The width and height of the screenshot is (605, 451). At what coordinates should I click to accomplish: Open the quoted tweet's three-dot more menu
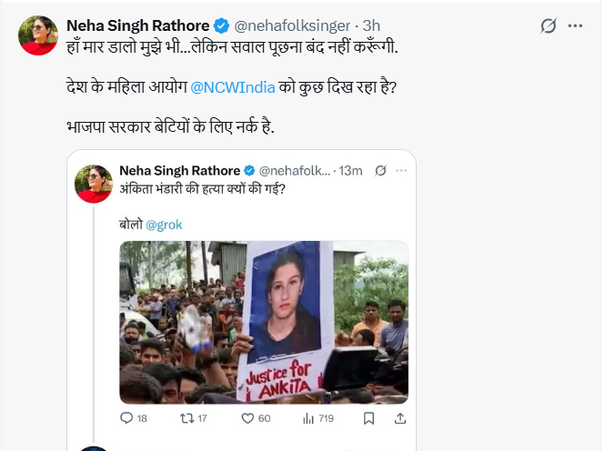tap(401, 171)
